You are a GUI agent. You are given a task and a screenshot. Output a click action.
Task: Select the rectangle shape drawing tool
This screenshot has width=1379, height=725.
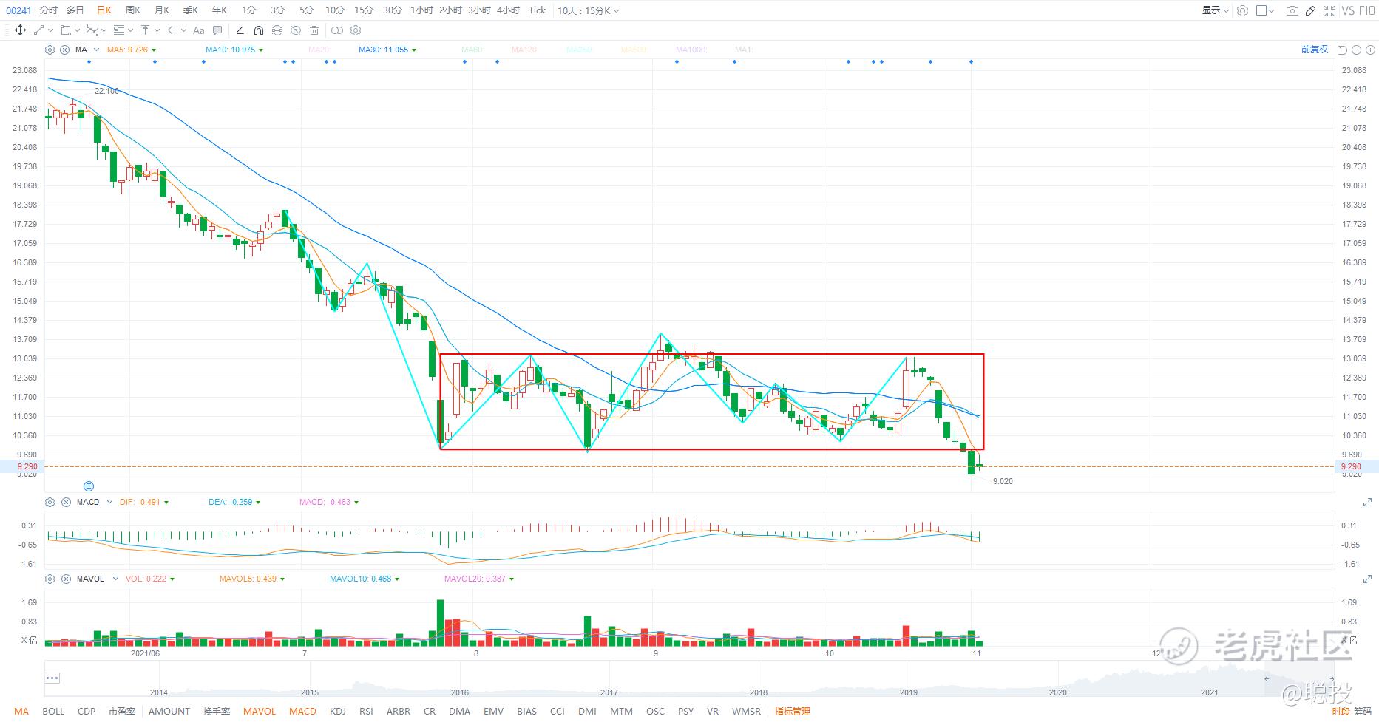coord(66,30)
